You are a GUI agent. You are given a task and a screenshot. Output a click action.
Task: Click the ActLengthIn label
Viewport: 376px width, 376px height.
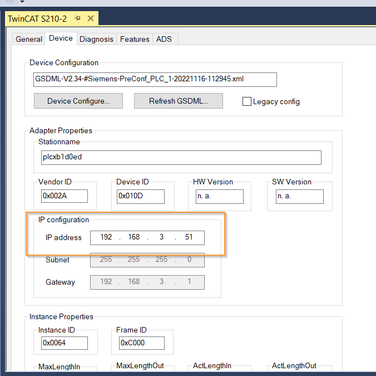[212, 365]
